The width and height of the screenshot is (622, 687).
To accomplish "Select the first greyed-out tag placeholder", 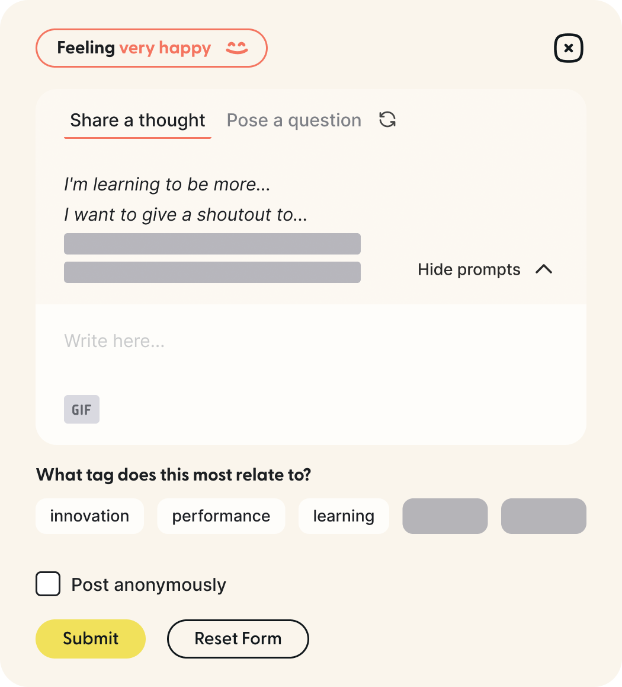I will click(445, 516).
